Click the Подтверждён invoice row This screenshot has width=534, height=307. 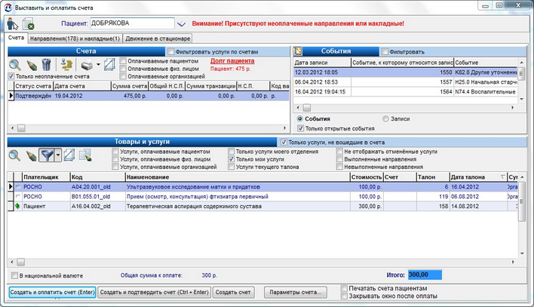point(149,96)
